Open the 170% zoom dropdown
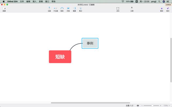This screenshot has height=107, width=172. [167, 105]
